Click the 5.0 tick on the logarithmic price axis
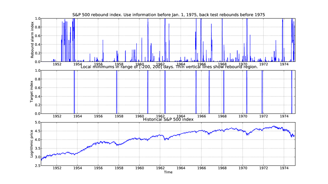Image resolution: width=328 pixels, height=184 pixels. (38, 122)
